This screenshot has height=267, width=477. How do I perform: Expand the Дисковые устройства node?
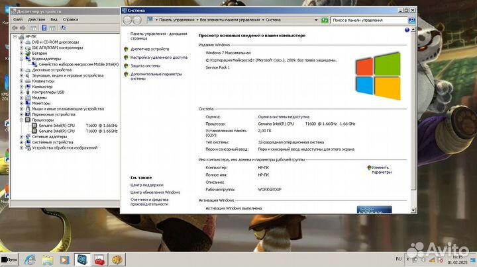tap(22, 70)
